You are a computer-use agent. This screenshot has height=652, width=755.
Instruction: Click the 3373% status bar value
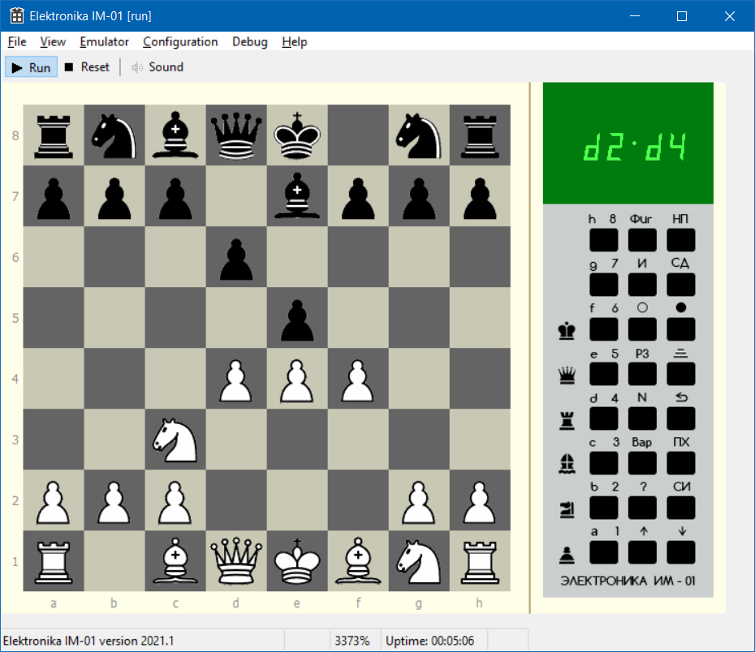click(352, 641)
